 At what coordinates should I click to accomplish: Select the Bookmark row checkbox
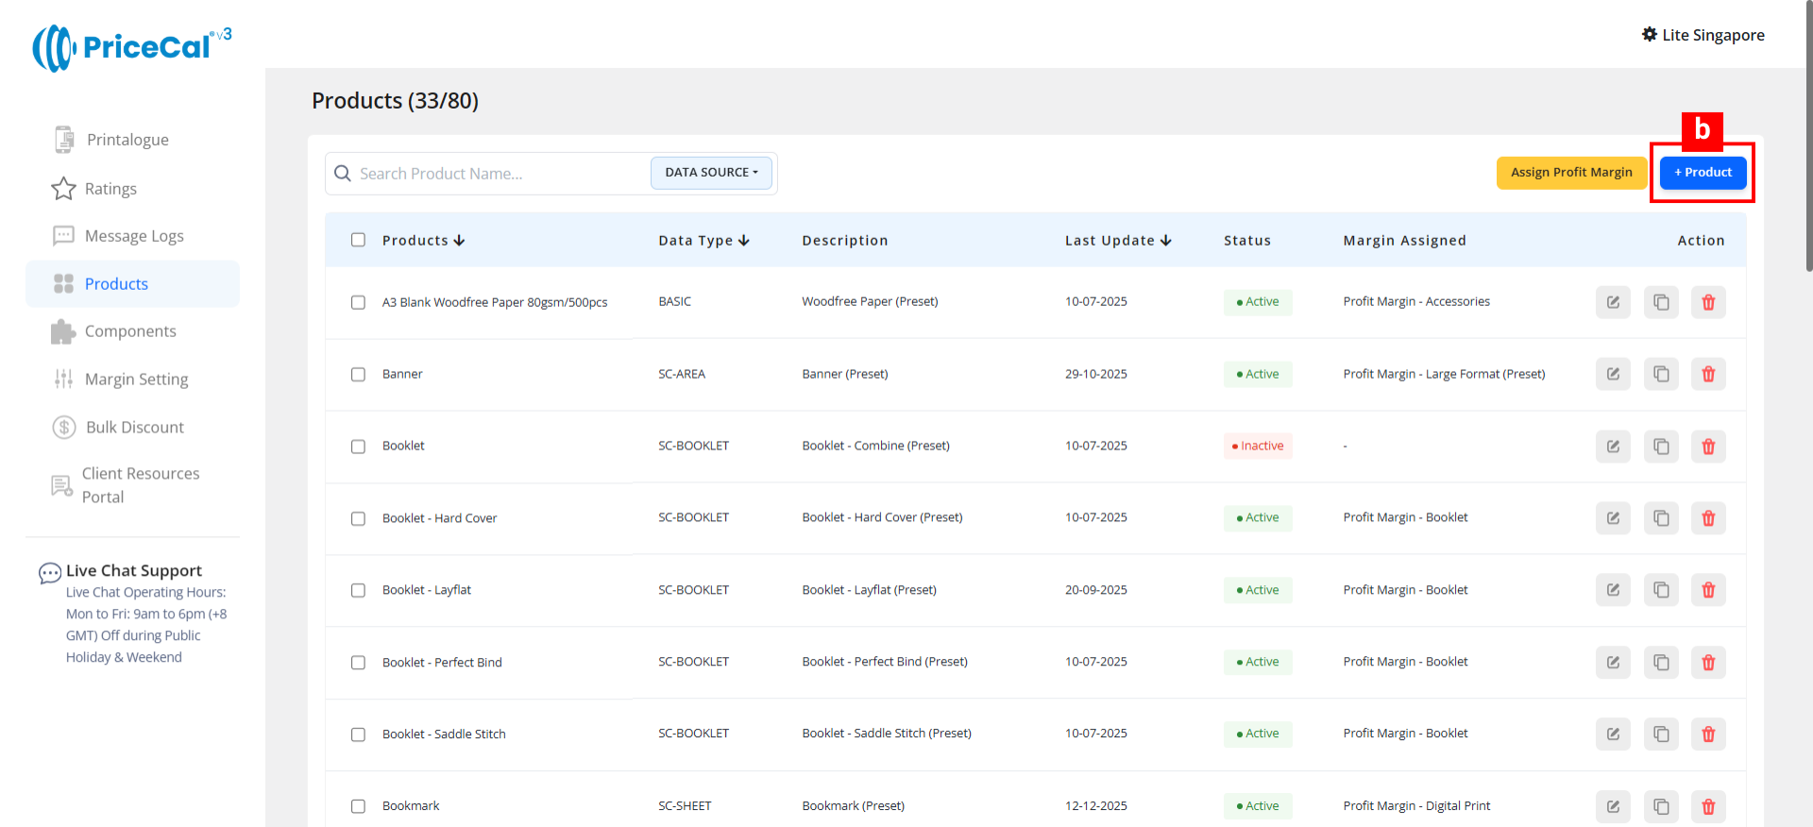click(x=358, y=806)
